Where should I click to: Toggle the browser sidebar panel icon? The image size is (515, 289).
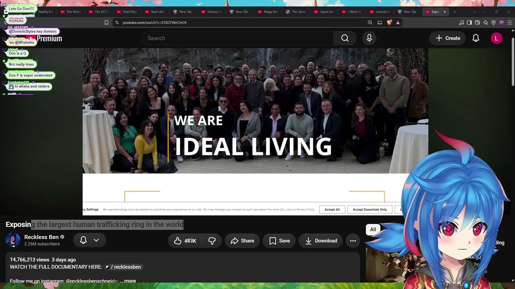[x=469, y=22]
